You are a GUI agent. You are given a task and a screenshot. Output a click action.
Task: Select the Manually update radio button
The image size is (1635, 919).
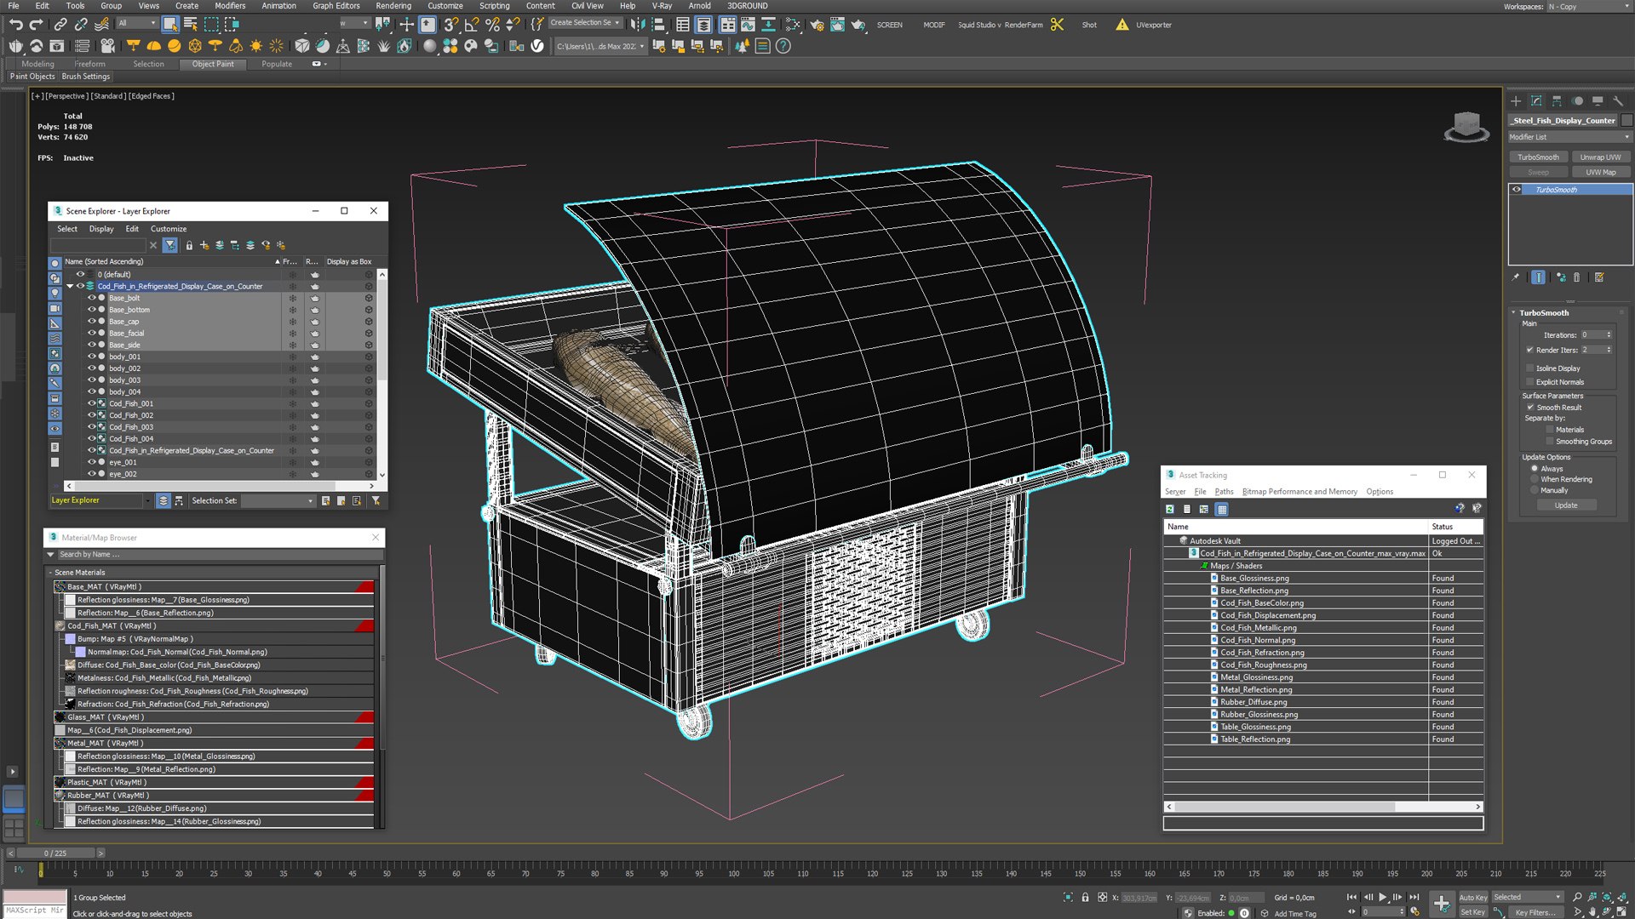click(x=1535, y=490)
